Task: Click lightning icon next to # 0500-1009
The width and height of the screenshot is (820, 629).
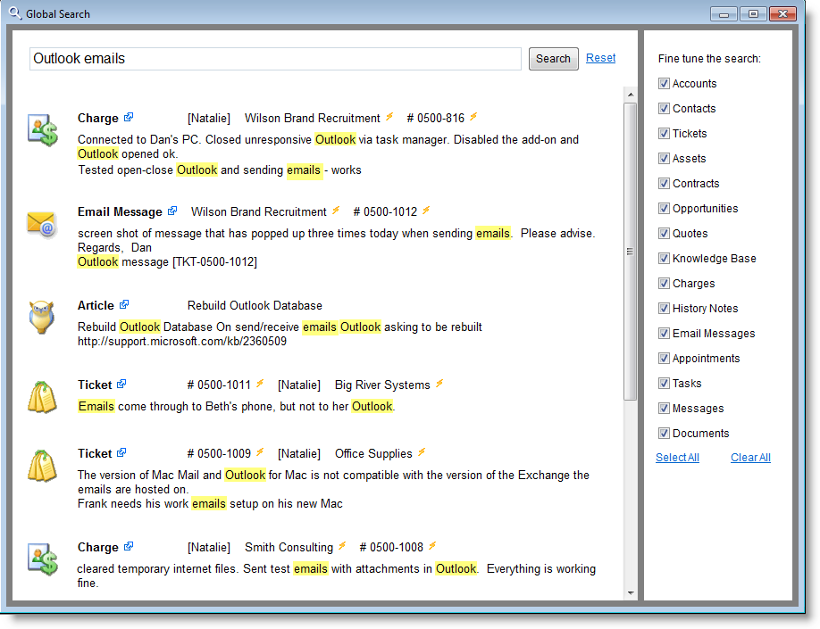Action: 260,453
